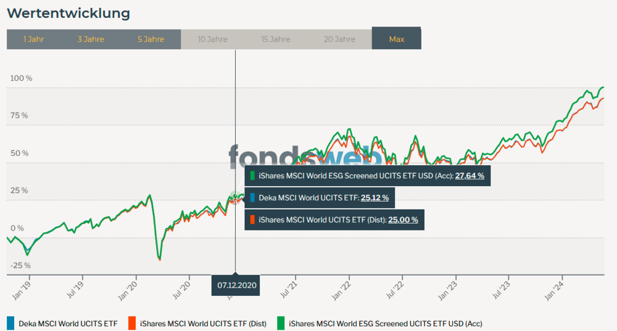
Task: Show the Max time range
Action: click(397, 39)
